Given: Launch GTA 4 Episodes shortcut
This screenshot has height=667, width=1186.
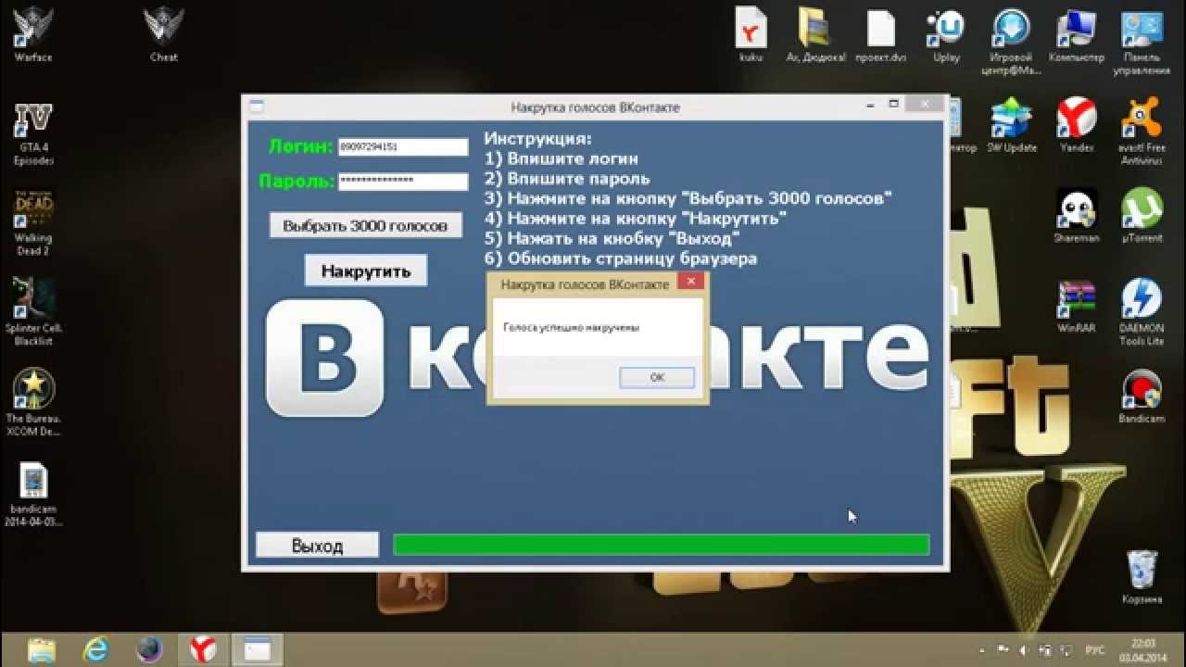Looking at the screenshot, I should tap(33, 132).
